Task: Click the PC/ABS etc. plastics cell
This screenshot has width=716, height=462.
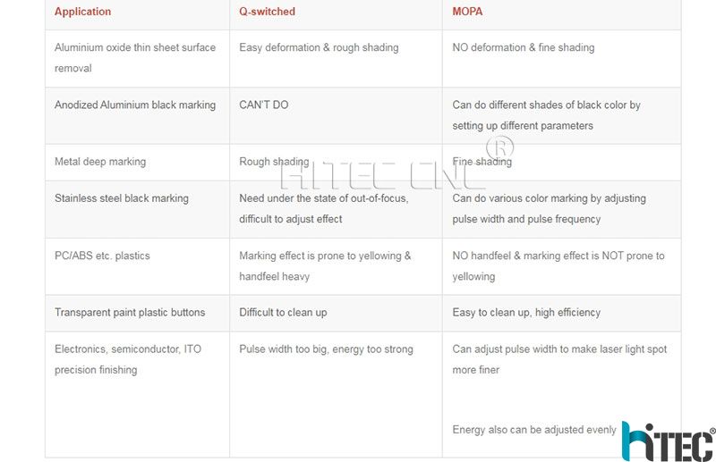Action: point(102,256)
